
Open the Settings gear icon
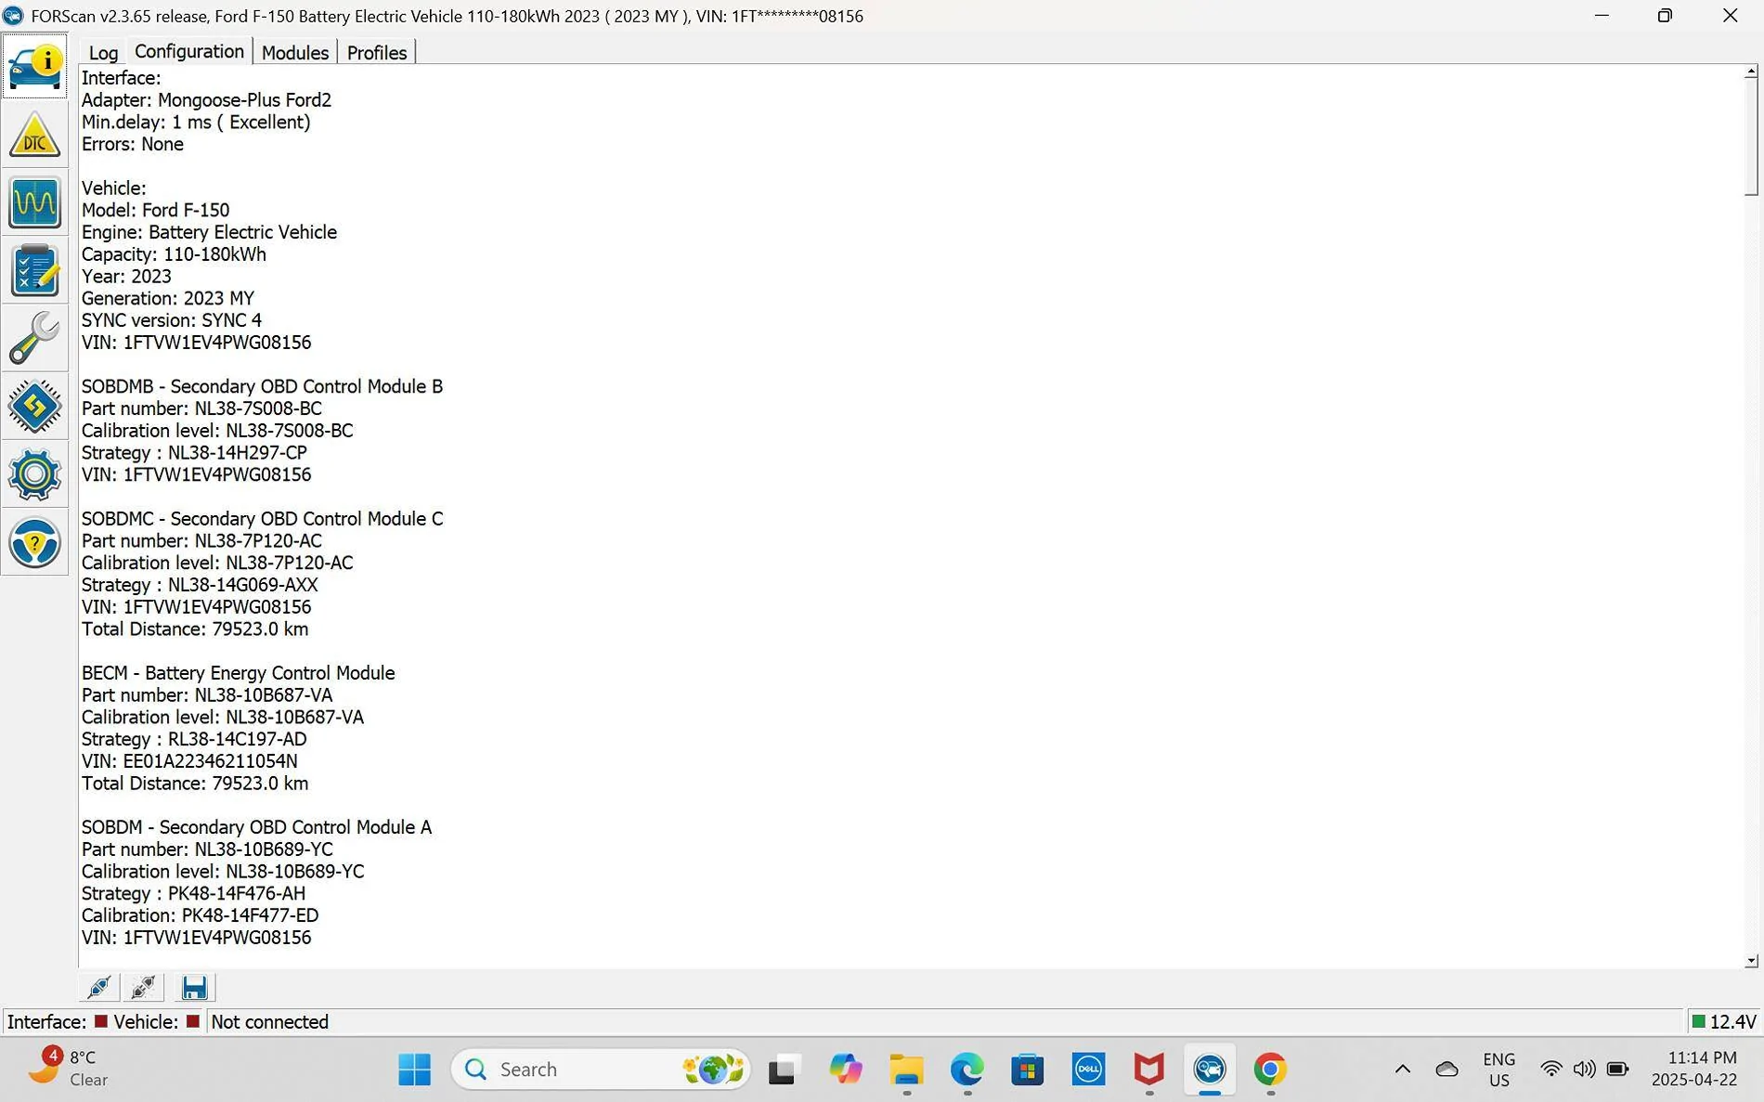pos(34,474)
